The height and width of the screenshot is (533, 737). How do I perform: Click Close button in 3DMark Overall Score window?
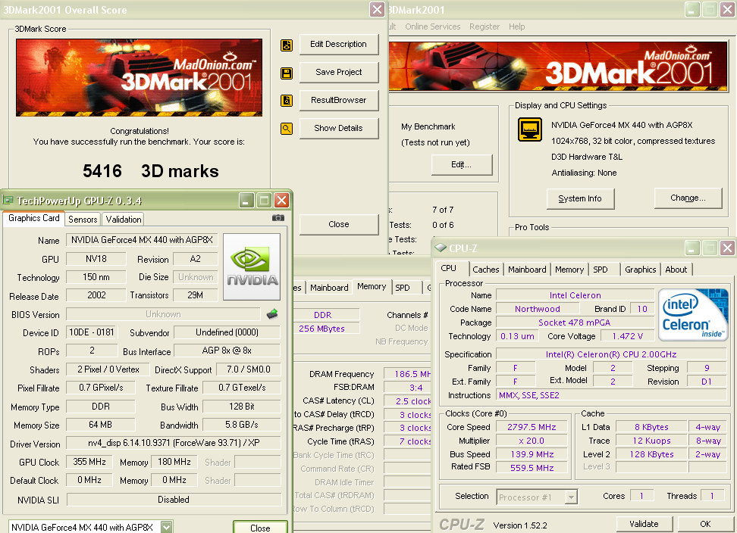pyautogui.click(x=338, y=224)
